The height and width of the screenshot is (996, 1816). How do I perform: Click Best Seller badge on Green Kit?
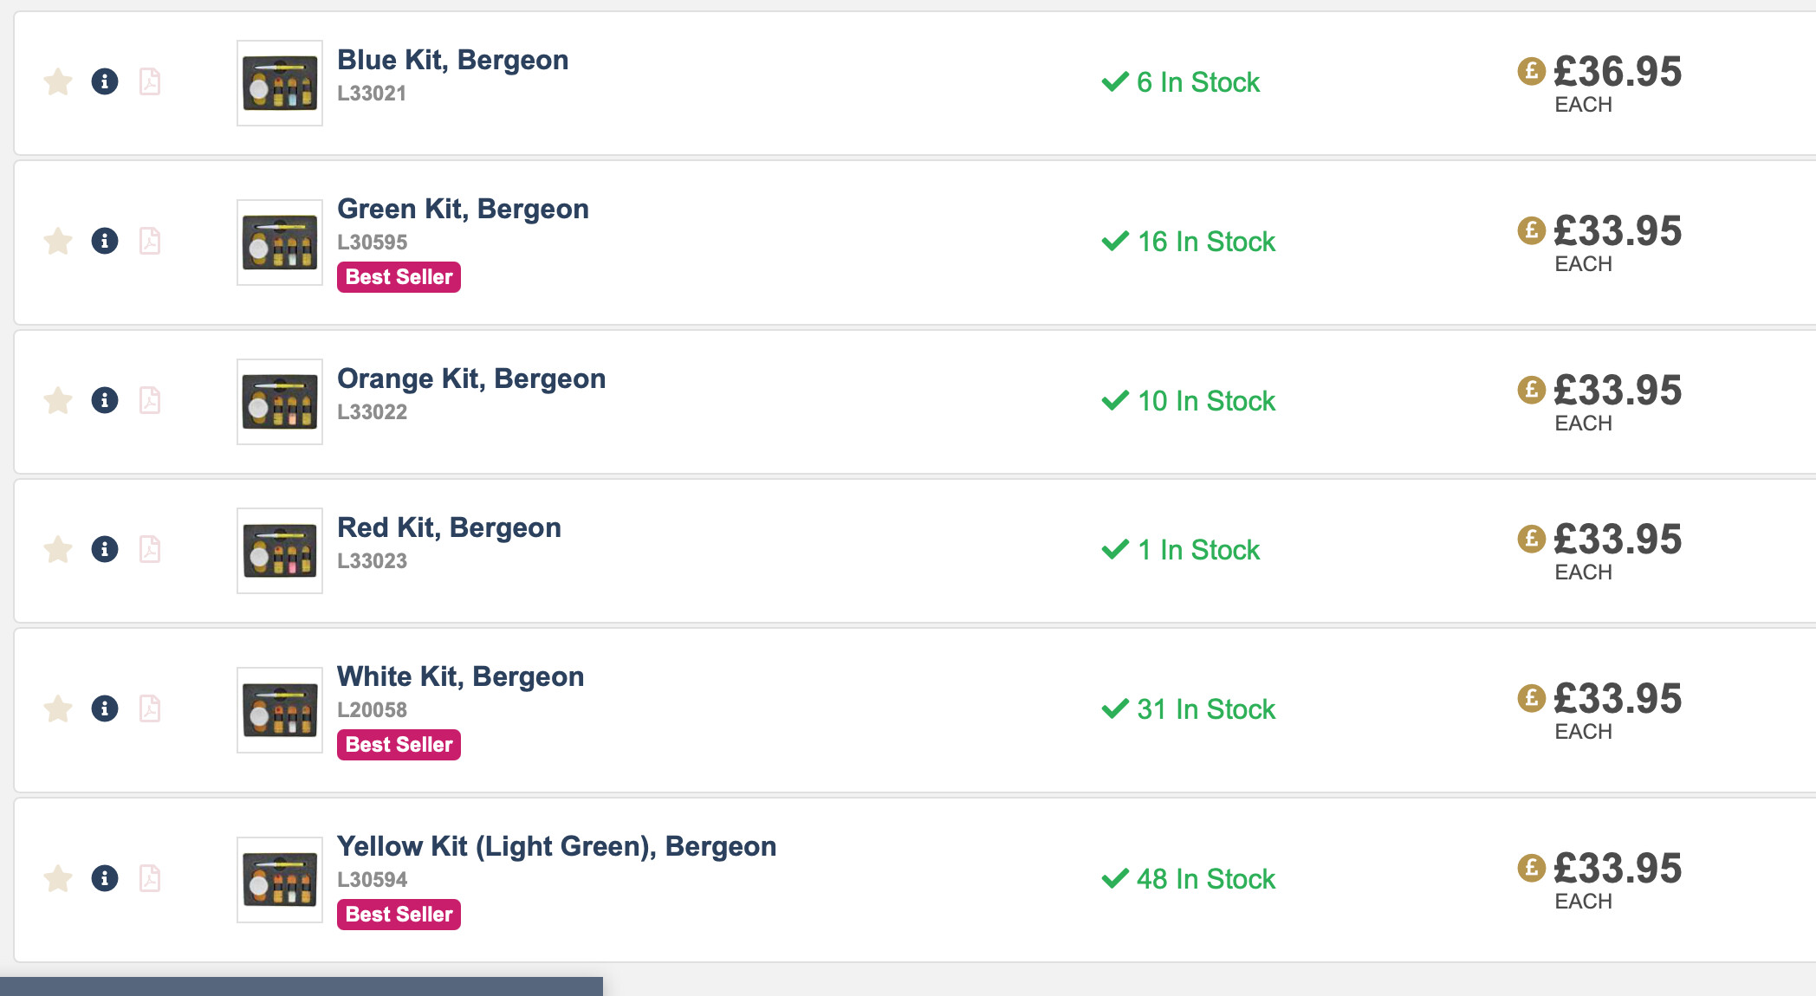click(399, 277)
